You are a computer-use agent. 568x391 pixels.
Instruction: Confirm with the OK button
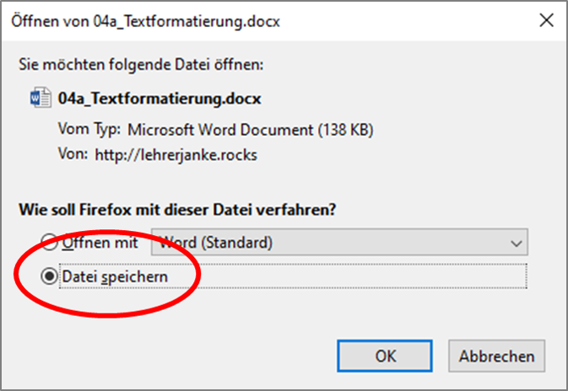(387, 356)
